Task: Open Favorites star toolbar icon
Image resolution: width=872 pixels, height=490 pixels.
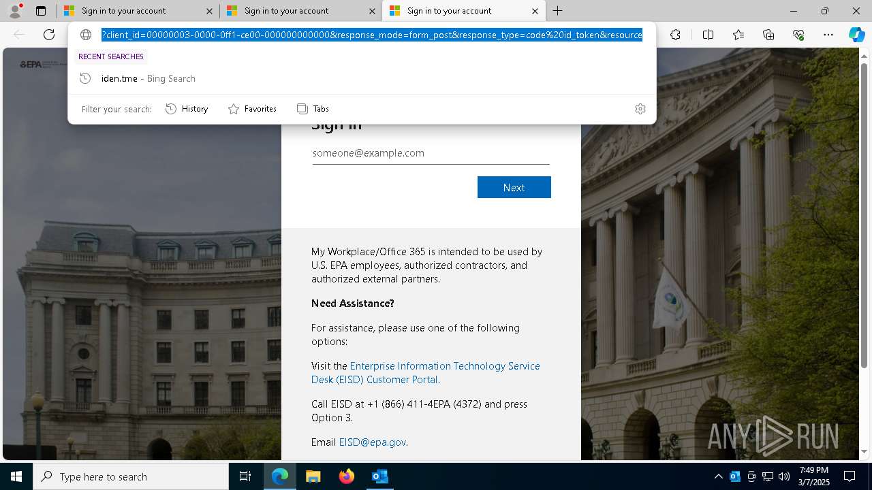Action: point(738,35)
